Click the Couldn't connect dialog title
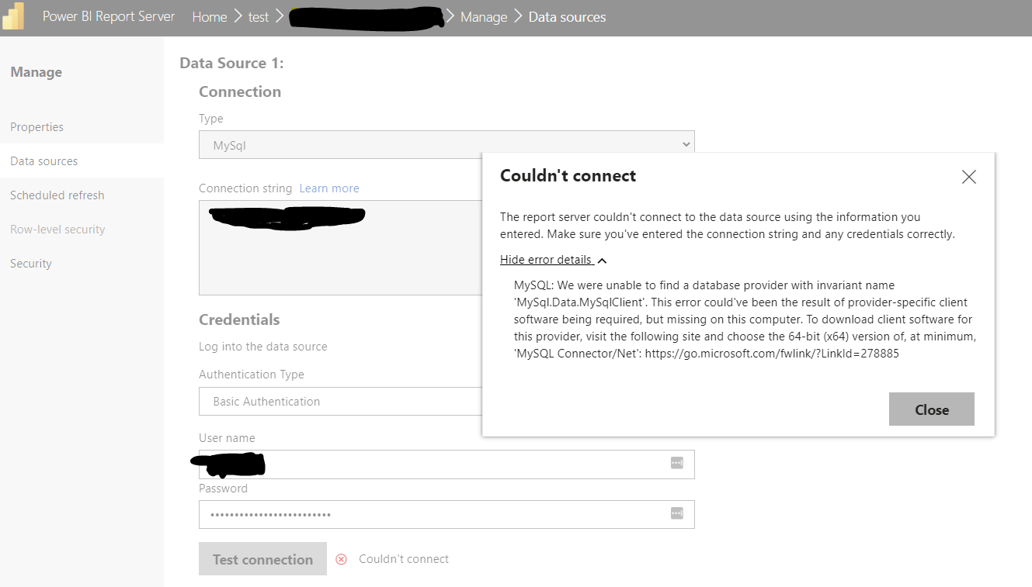Screen dimensions: 1032x587 coord(568,176)
